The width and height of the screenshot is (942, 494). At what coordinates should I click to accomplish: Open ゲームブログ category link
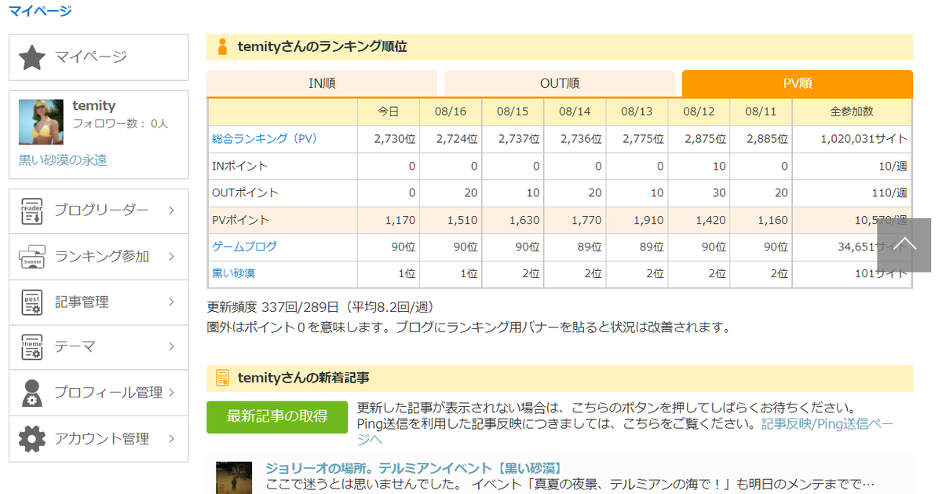click(x=244, y=247)
